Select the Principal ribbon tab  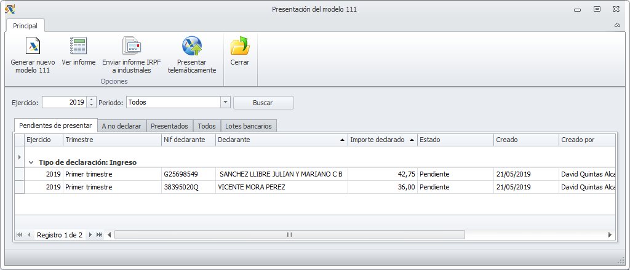tap(25, 26)
